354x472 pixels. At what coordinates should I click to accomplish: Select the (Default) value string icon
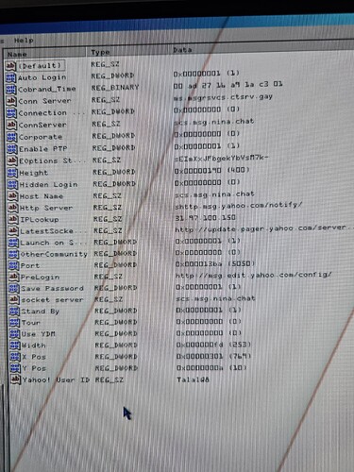(10, 65)
